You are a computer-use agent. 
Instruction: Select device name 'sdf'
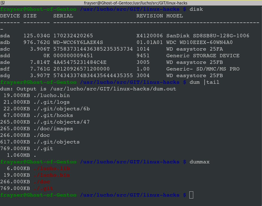click(5, 69)
